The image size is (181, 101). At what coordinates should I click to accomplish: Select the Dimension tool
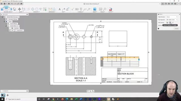pos(50,9)
